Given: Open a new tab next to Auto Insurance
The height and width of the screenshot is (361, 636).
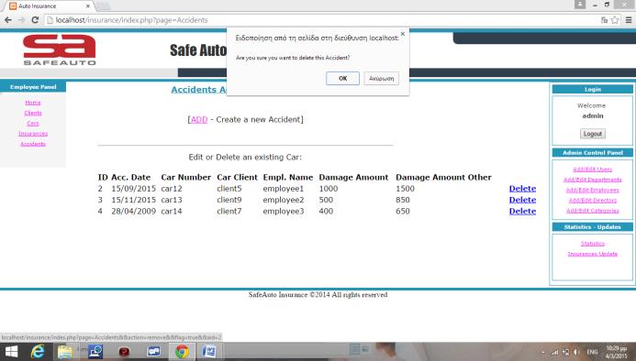Looking at the screenshot, I should pos(103,6).
